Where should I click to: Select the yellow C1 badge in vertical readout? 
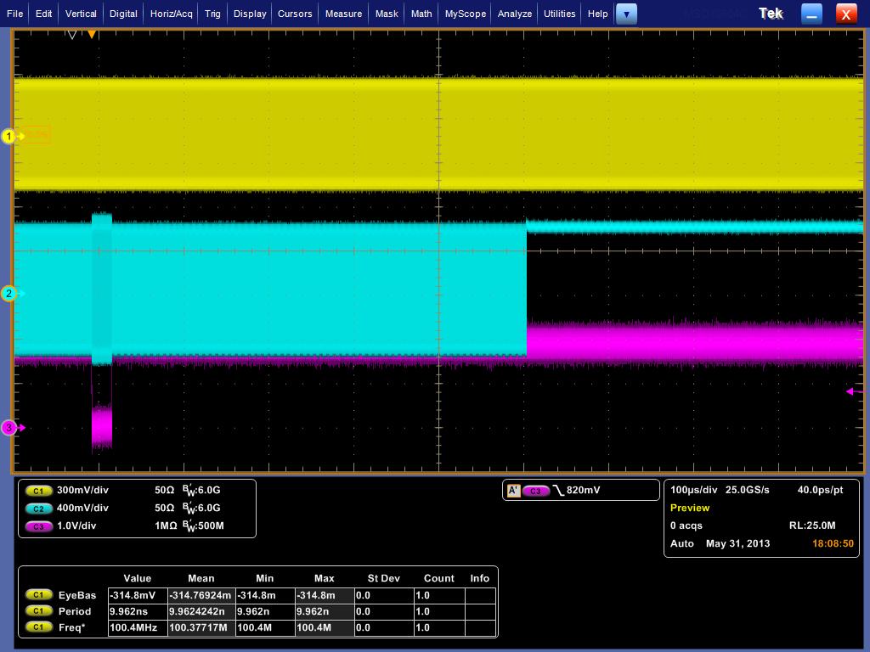coord(38,490)
